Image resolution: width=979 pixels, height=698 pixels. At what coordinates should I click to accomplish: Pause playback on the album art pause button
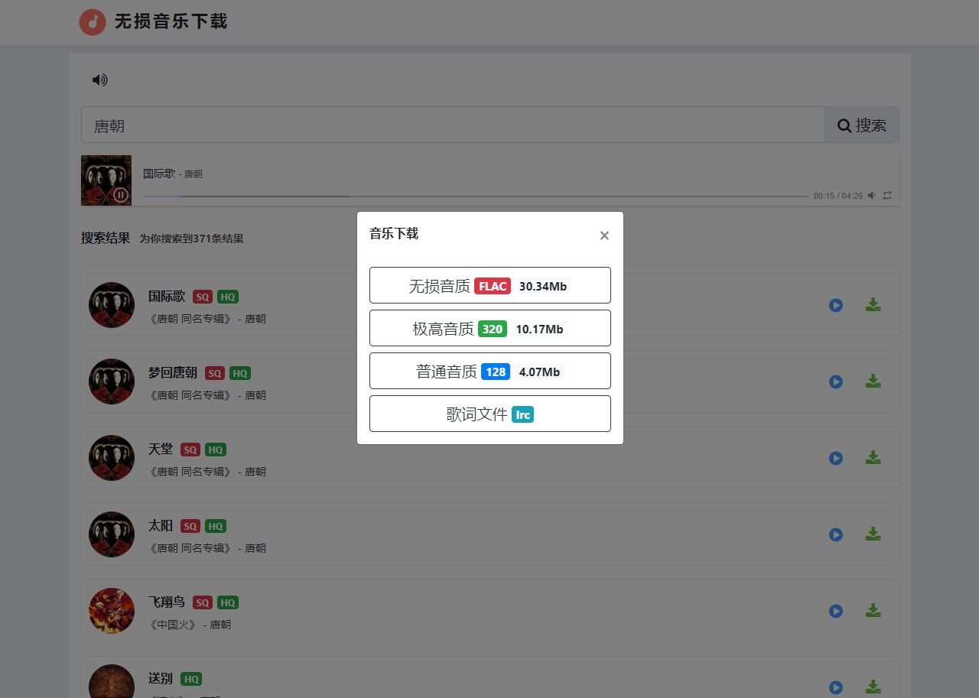[x=121, y=195]
